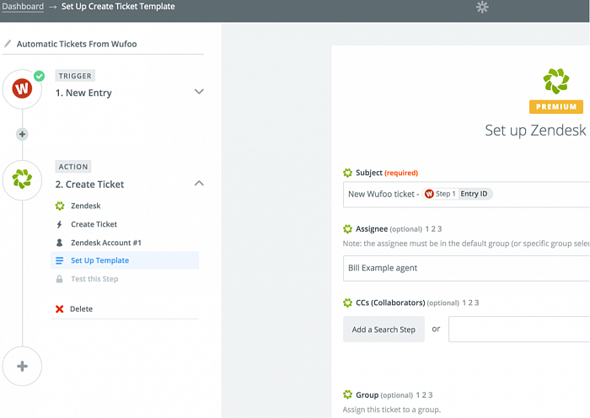Click the CCs (Collaborators) input field

pyautogui.click(x=519, y=330)
